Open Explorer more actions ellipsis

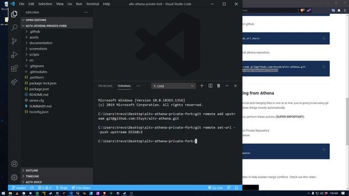pos(86,13)
